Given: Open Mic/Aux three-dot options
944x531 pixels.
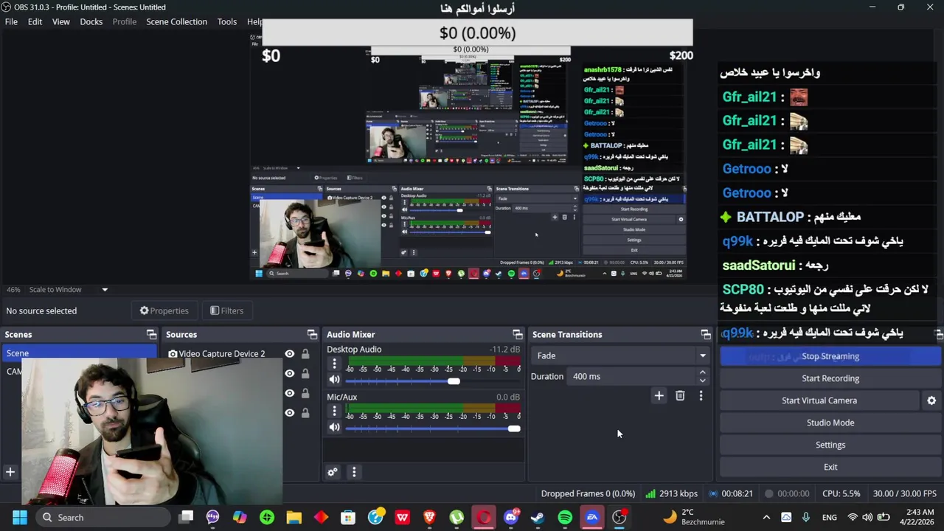Looking at the screenshot, I should (x=334, y=412).
